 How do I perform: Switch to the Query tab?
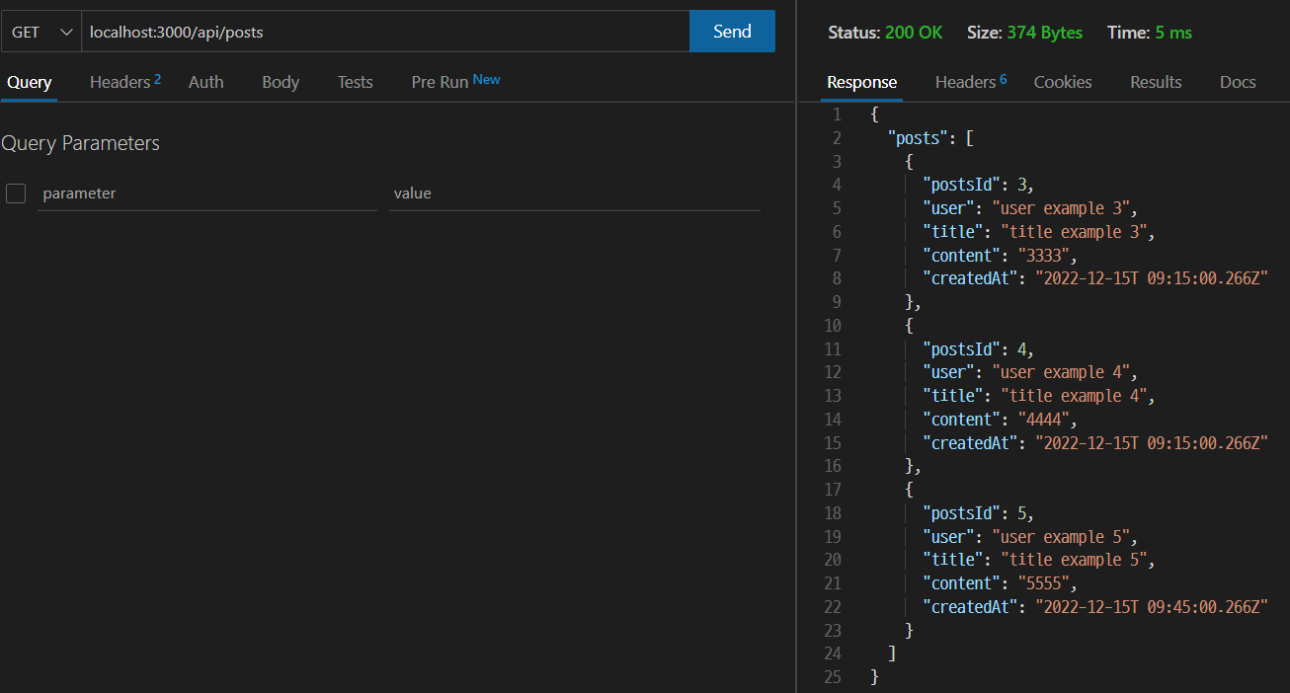[x=29, y=82]
